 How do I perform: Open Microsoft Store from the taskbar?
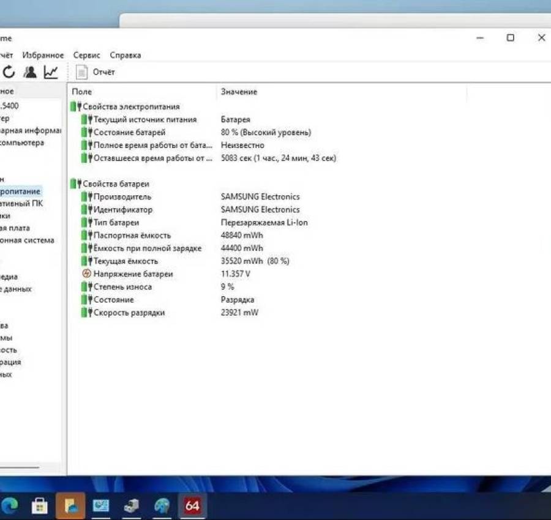pos(39,506)
